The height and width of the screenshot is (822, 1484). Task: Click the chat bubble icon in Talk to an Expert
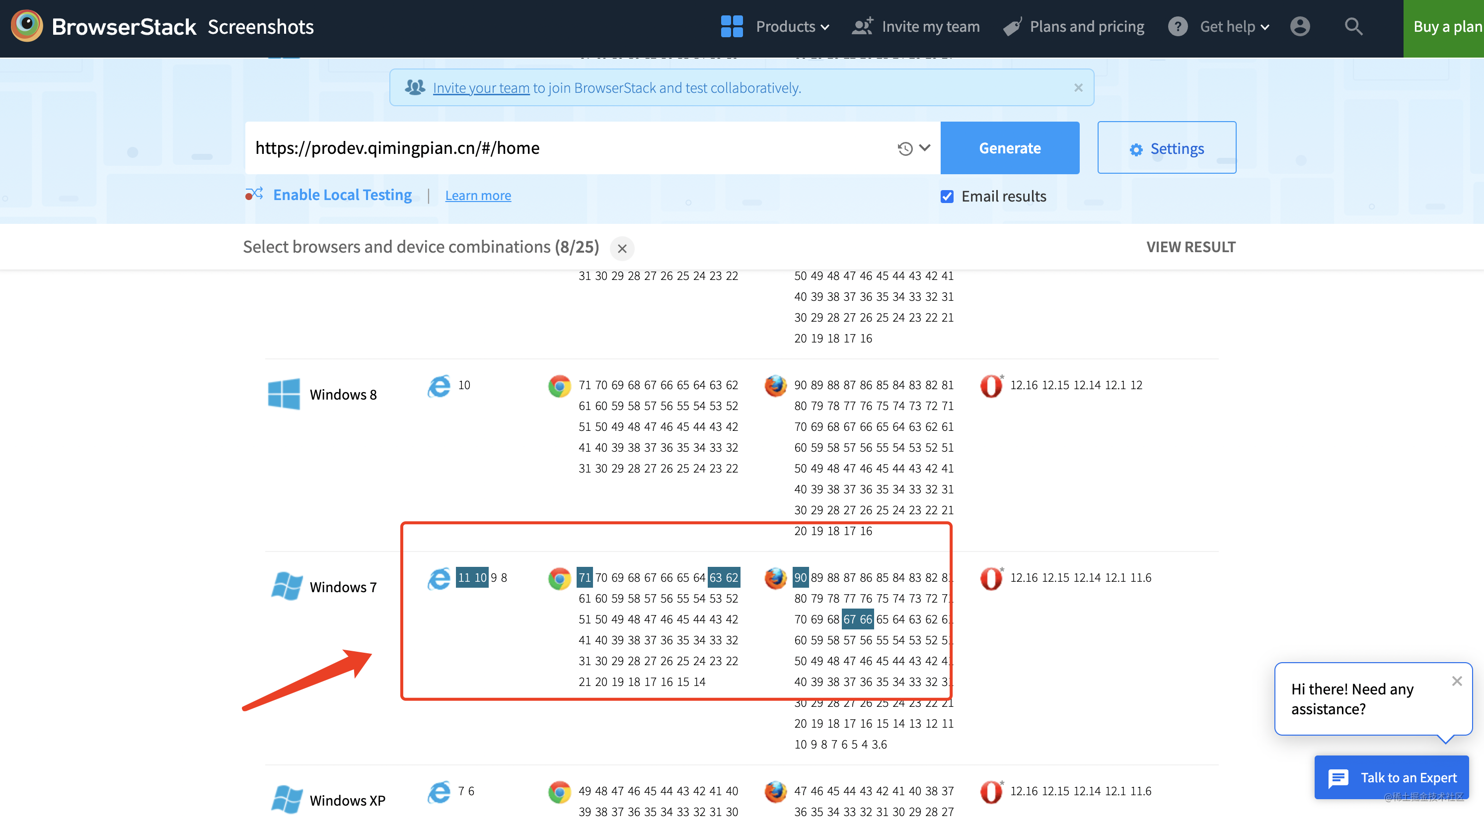click(x=1337, y=778)
